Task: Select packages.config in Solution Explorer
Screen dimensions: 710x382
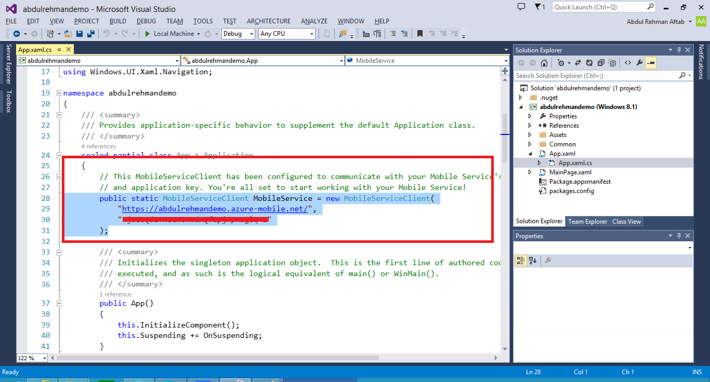Action: (571, 191)
